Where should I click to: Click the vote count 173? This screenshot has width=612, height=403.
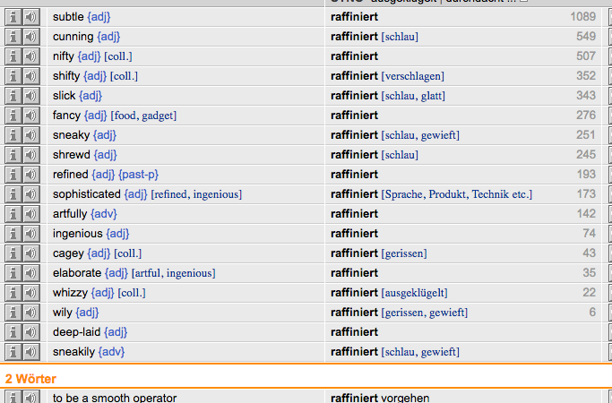tap(586, 194)
